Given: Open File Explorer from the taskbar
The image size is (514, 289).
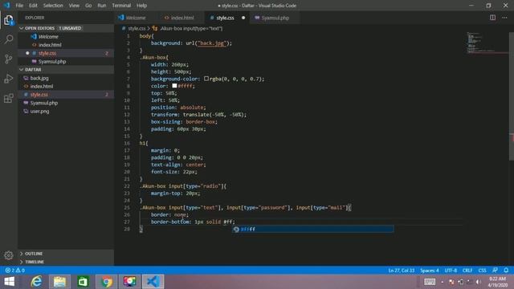Looking at the screenshot, I should pos(59,282).
